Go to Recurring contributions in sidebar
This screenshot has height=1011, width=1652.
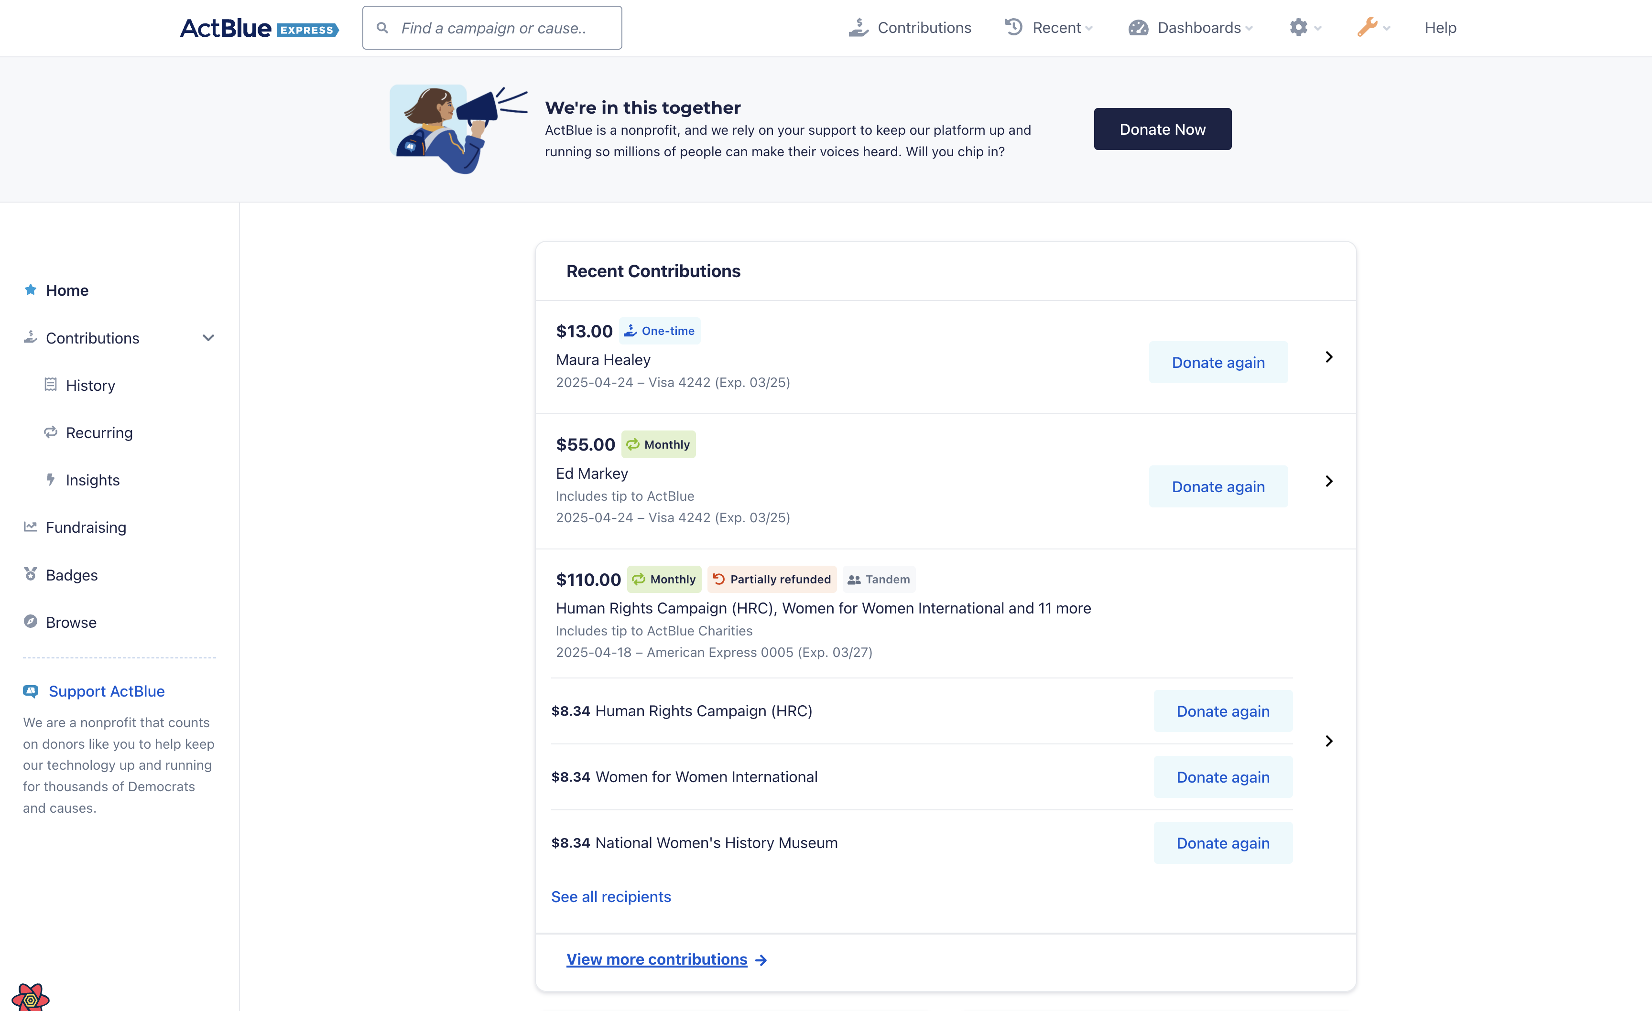coord(98,433)
